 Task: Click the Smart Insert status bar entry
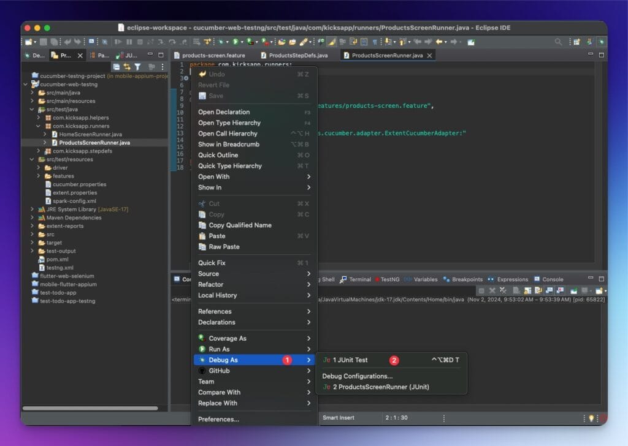pos(339,418)
